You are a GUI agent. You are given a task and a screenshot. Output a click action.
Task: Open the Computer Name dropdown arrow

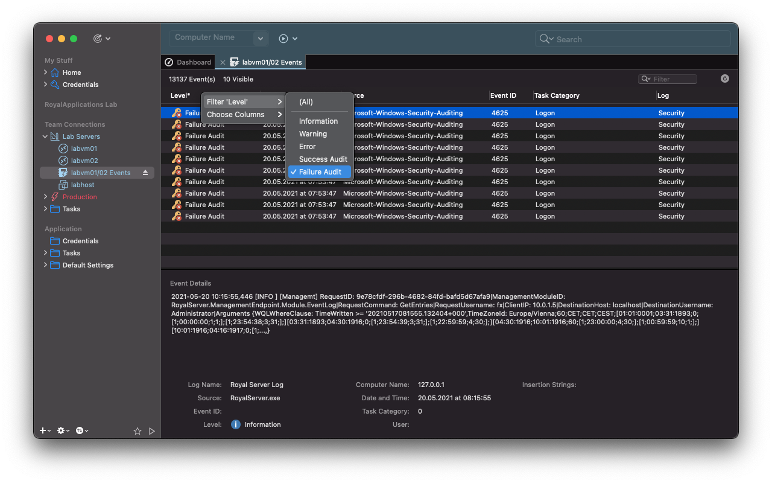click(261, 39)
